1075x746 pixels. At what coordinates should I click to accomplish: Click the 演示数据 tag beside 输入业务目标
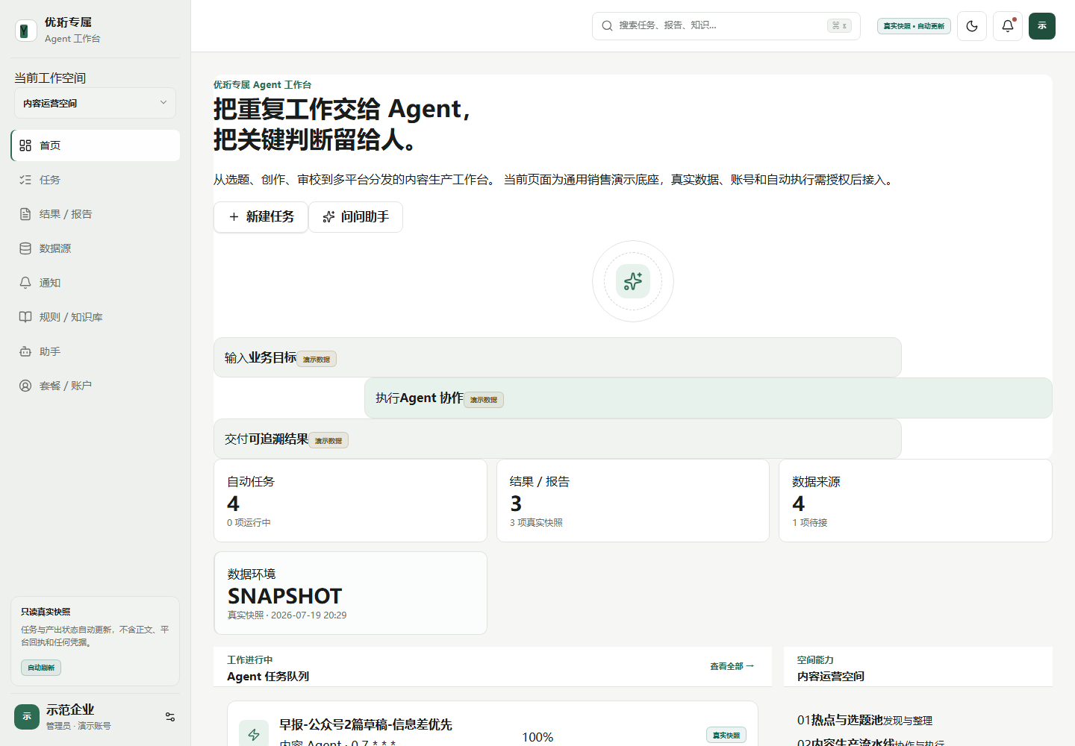317,360
